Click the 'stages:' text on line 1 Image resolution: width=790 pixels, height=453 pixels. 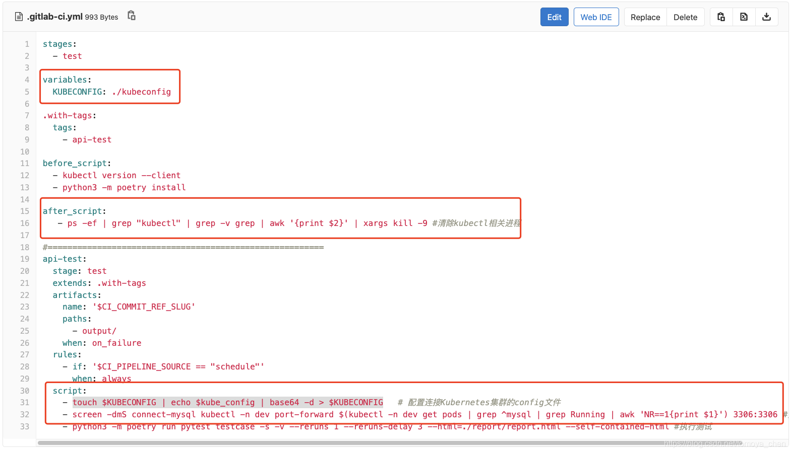pos(59,44)
